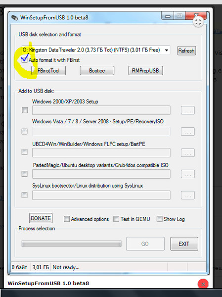222x297 pixels.
Task: Enable Test in QEMU checkbox
Action: [116, 219]
